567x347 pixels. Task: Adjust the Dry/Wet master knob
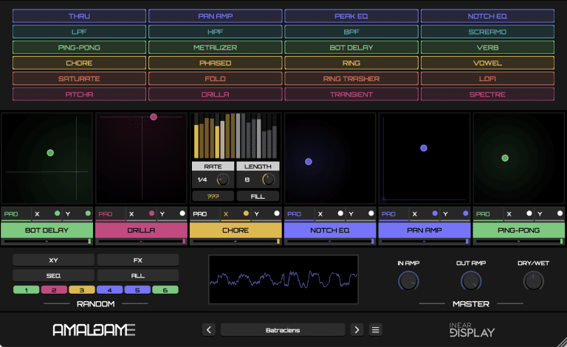click(x=533, y=281)
